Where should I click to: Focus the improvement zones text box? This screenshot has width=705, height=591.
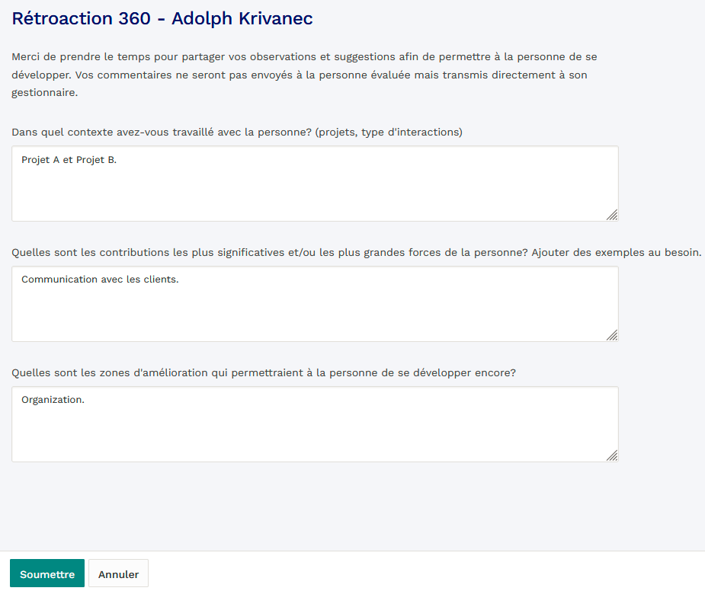click(x=314, y=431)
